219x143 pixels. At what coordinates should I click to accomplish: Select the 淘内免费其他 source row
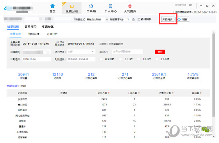pyautogui.click(x=108, y=116)
